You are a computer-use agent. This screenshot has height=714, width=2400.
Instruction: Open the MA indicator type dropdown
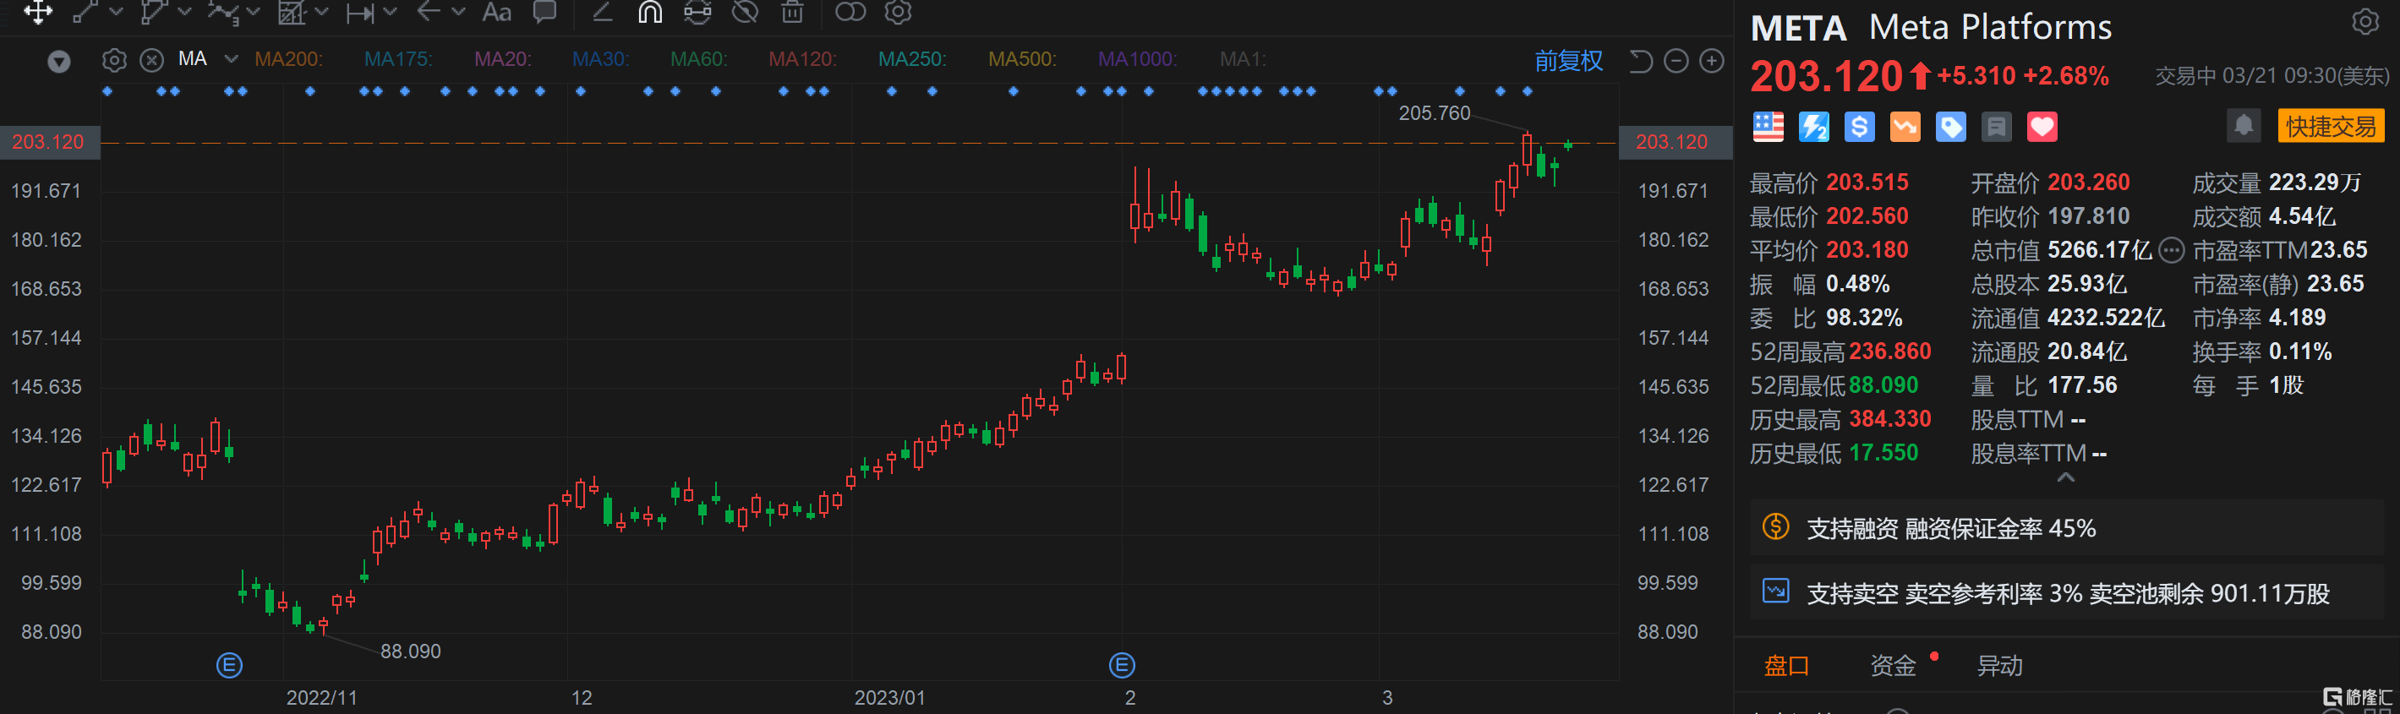click(231, 60)
